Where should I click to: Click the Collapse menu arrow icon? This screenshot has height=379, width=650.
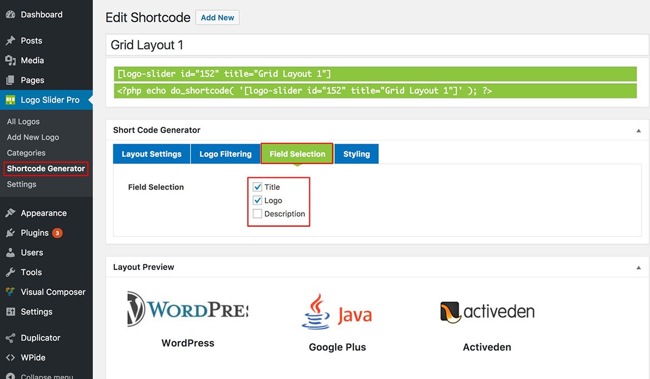10,376
